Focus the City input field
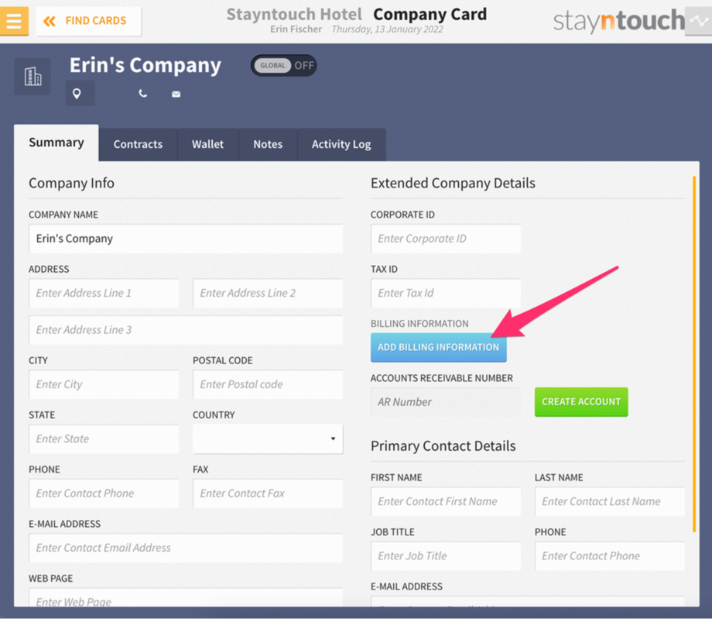Screen dimensions: 712x619 104,384
